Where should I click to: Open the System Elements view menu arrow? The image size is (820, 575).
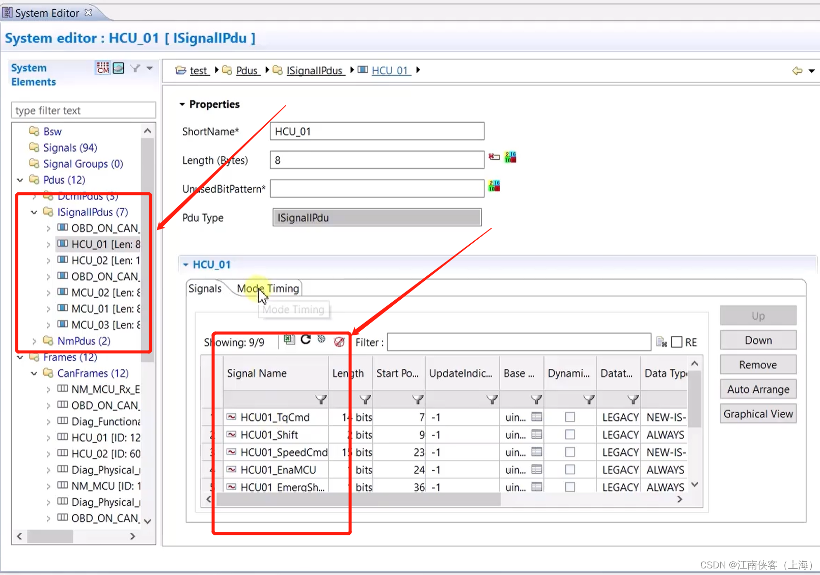[150, 68]
